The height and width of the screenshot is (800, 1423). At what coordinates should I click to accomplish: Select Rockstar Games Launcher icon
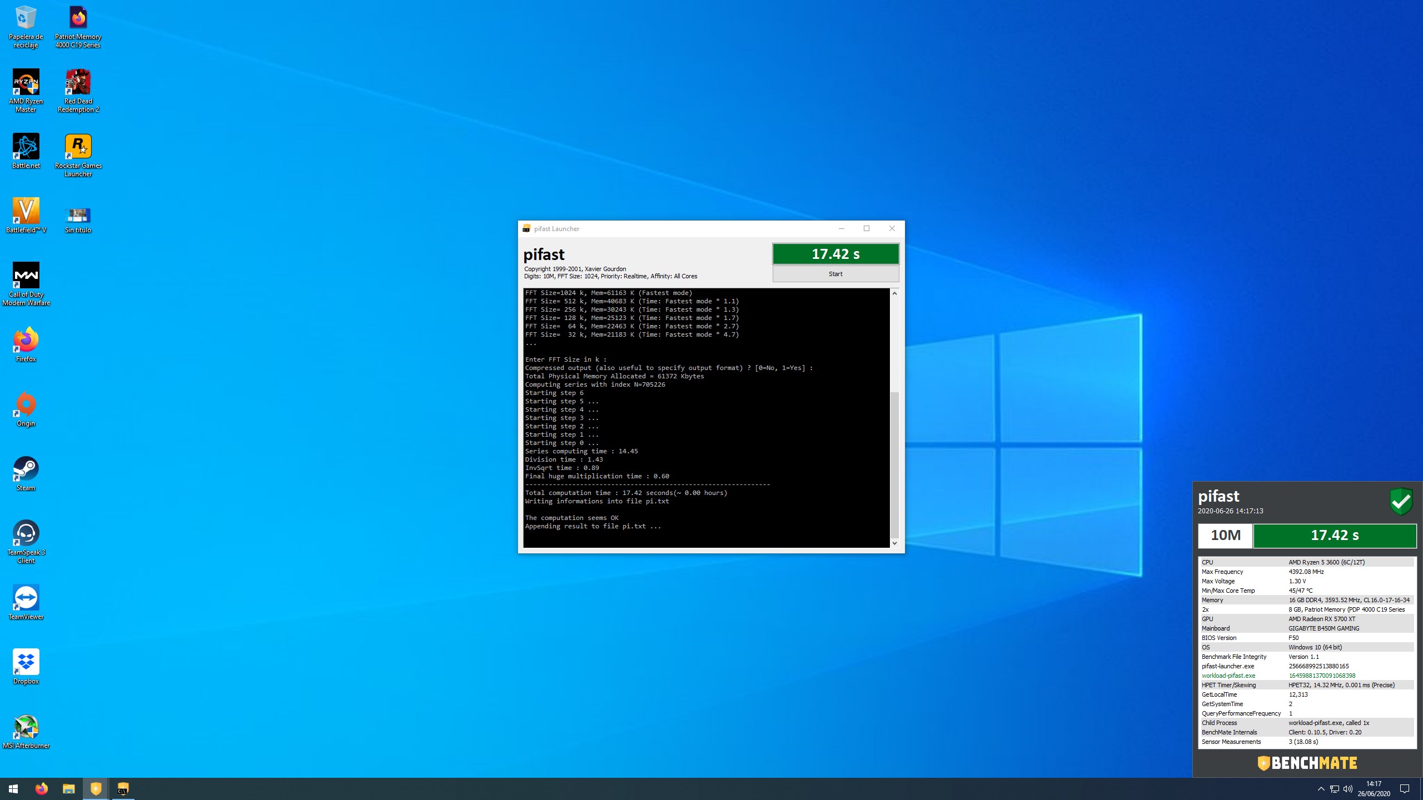[78, 156]
